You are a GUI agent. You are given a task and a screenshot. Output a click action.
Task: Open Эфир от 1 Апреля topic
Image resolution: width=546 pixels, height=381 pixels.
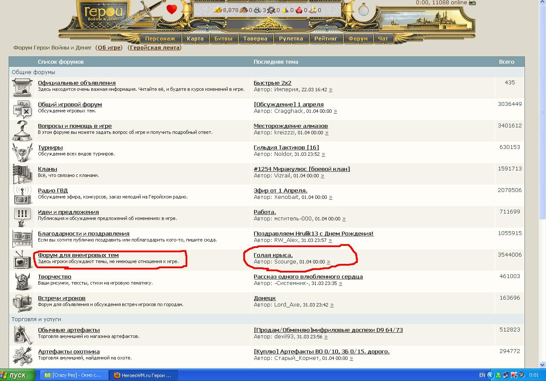pyautogui.click(x=280, y=190)
